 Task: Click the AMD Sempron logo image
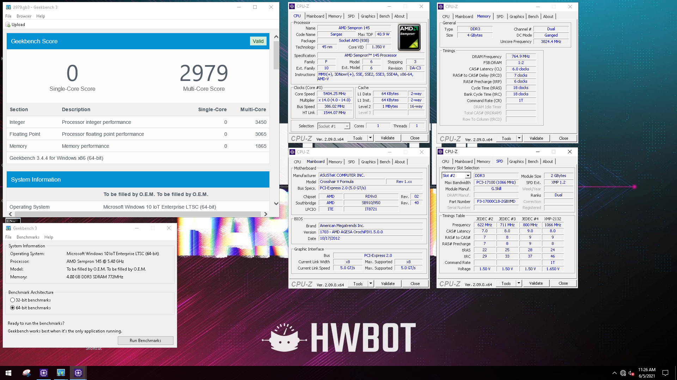(x=409, y=37)
